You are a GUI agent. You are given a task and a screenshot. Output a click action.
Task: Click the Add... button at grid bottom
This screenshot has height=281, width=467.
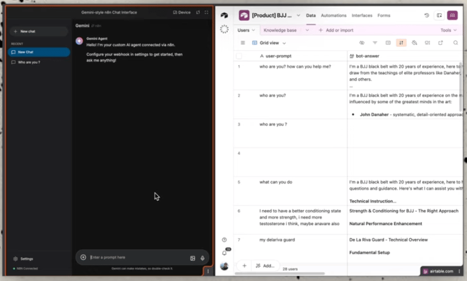pyautogui.click(x=265, y=265)
